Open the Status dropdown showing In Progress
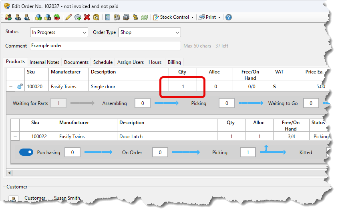 (x=59, y=32)
